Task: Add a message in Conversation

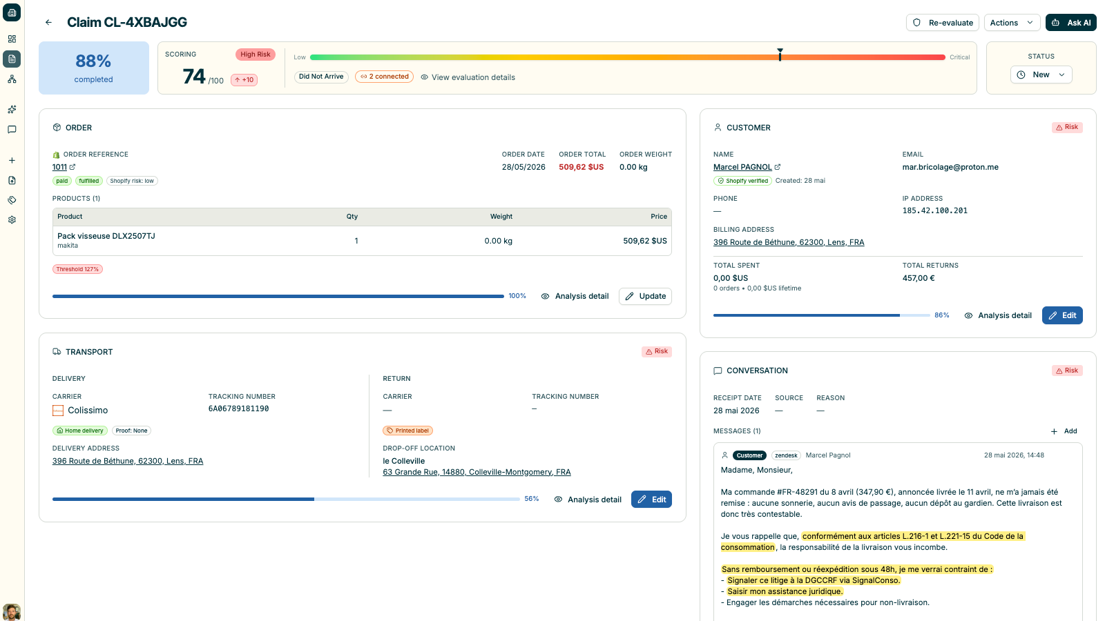Action: coord(1064,431)
